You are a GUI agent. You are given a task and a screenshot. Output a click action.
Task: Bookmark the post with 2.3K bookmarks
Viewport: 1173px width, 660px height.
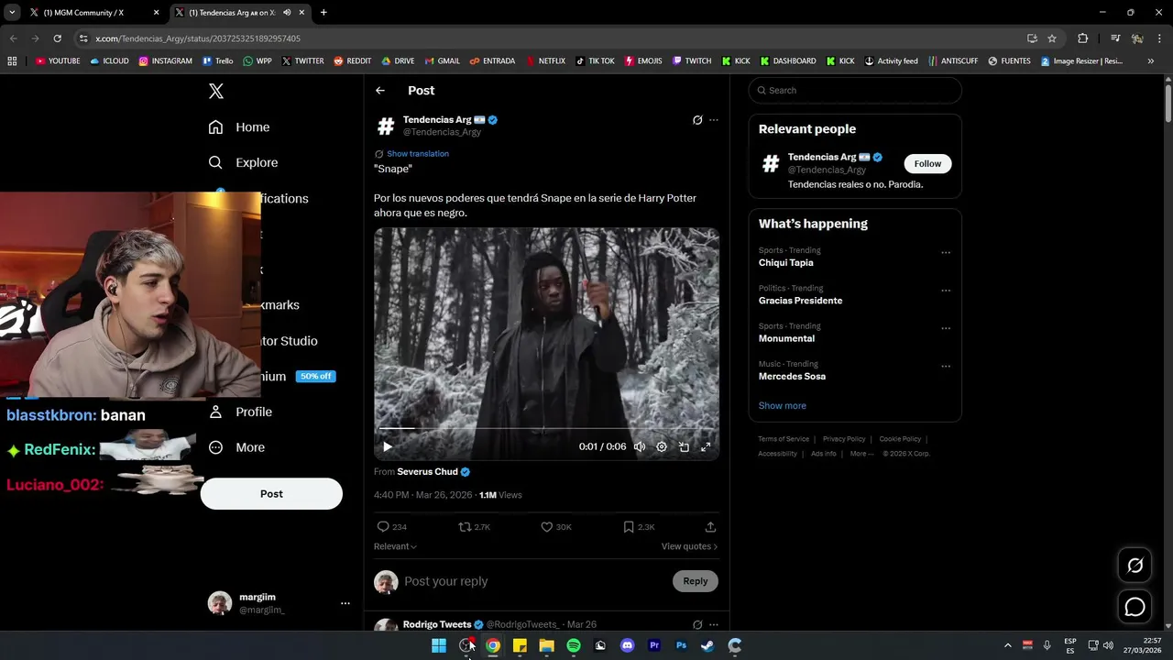(x=629, y=527)
